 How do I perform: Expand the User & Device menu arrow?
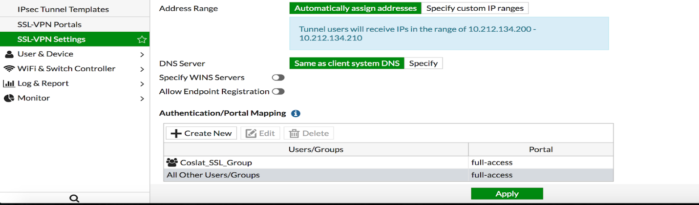(142, 54)
